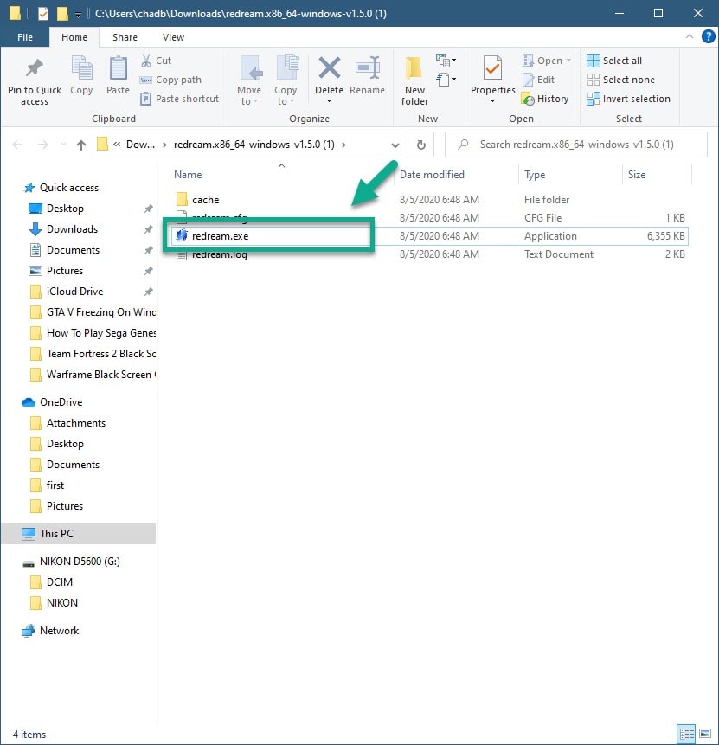Sort by Size column header
The height and width of the screenshot is (745, 719).
pos(637,175)
